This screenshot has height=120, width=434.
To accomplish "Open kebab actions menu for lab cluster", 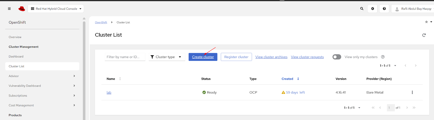I will [x=412, y=92].
